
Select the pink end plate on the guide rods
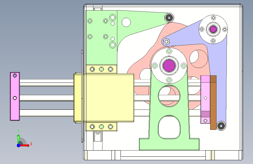coord(15,96)
